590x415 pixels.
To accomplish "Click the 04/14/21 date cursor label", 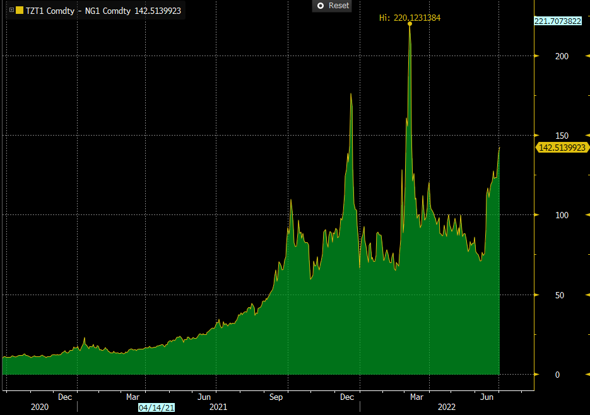I will pos(156,407).
